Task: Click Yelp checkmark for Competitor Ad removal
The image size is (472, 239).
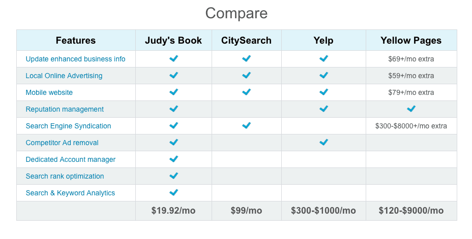Action: (x=323, y=142)
